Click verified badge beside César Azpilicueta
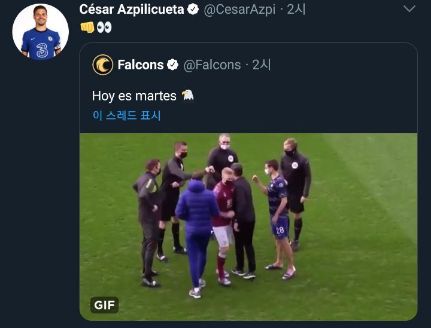The width and height of the screenshot is (431, 328). 193,10
